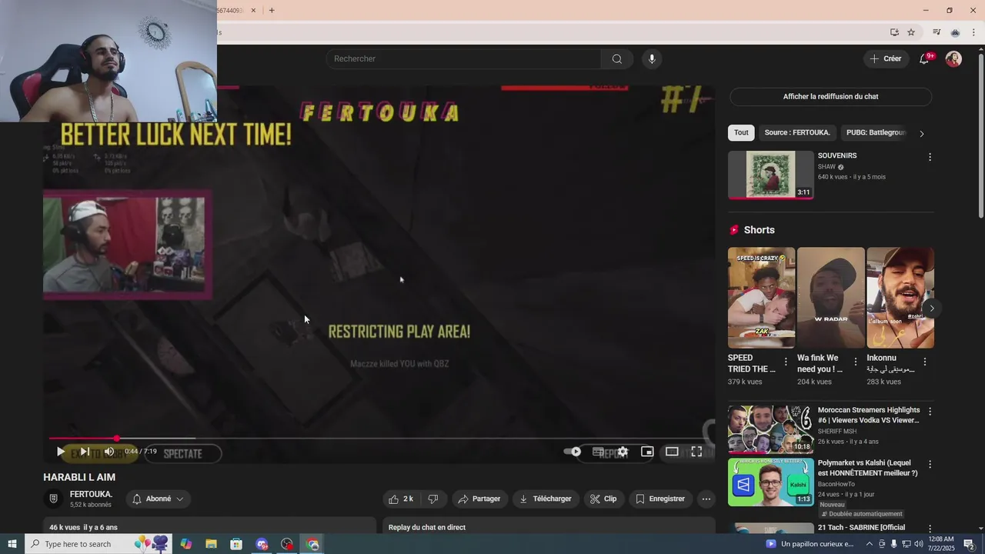Open the Polymarket vs Kalshi thumbnail

pos(770,482)
